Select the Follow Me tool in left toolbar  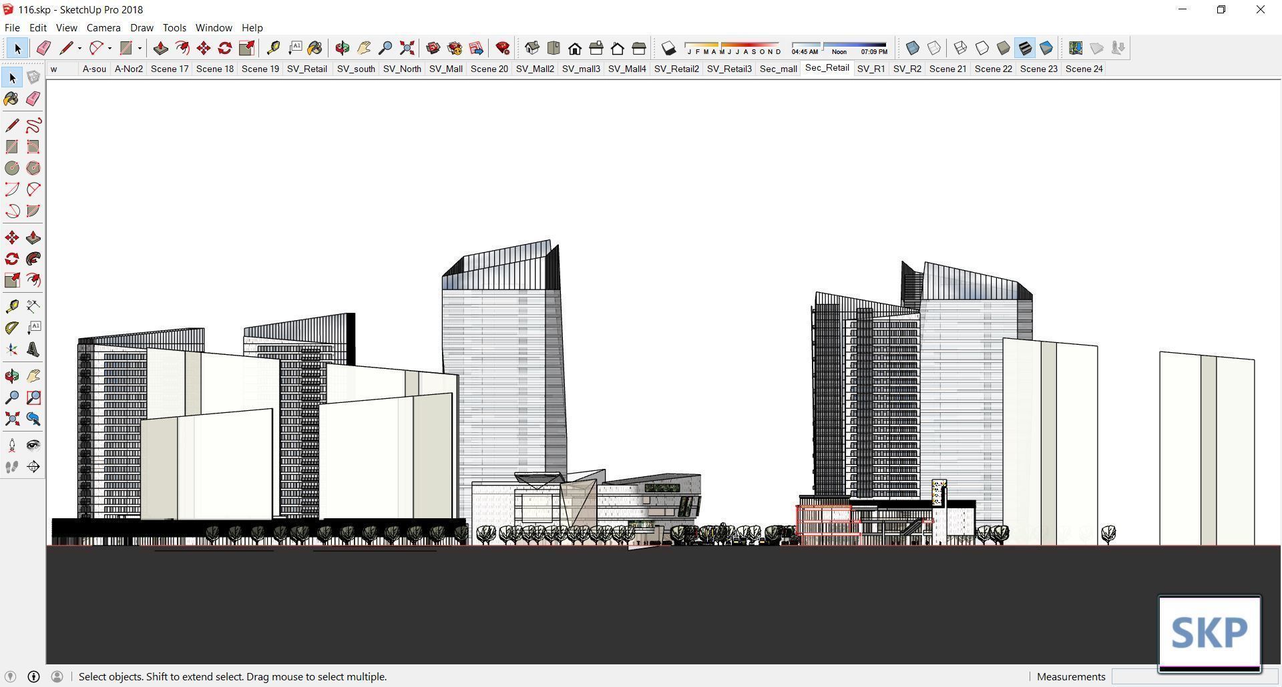click(33, 259)
